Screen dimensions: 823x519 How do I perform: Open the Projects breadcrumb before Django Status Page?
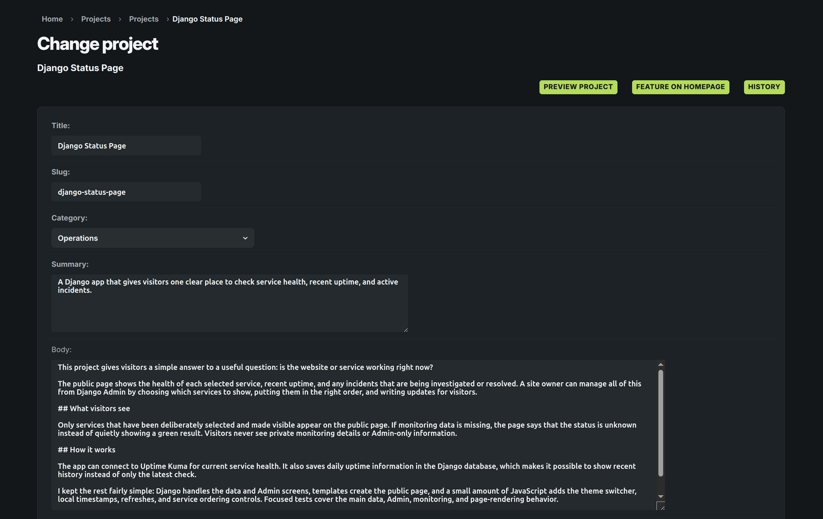click(144, 19)
